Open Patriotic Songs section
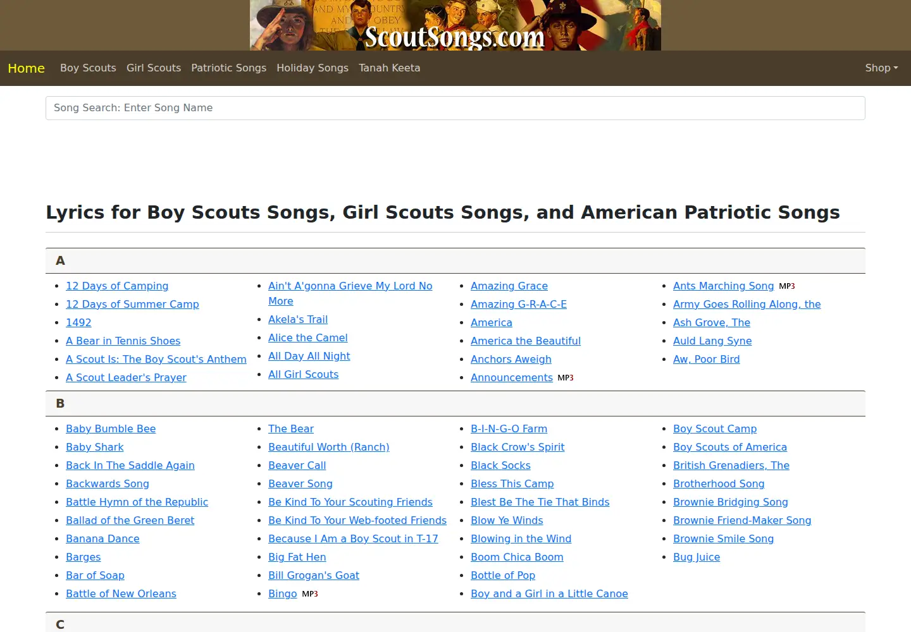Screen dimensions: 911x632 click(228, 68)
